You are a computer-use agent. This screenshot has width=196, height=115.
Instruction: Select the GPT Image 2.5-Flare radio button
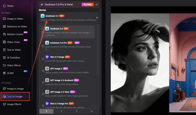(43, 94)
